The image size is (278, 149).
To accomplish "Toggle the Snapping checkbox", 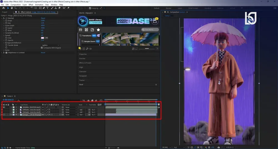I will [x=90, y=8].
